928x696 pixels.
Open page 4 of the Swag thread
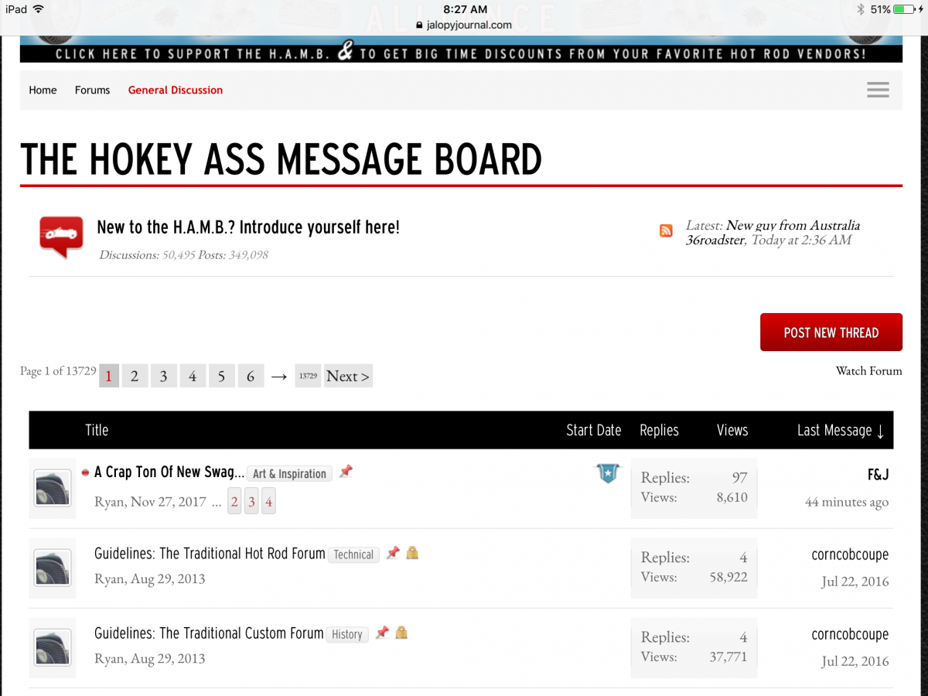[268, 502]
